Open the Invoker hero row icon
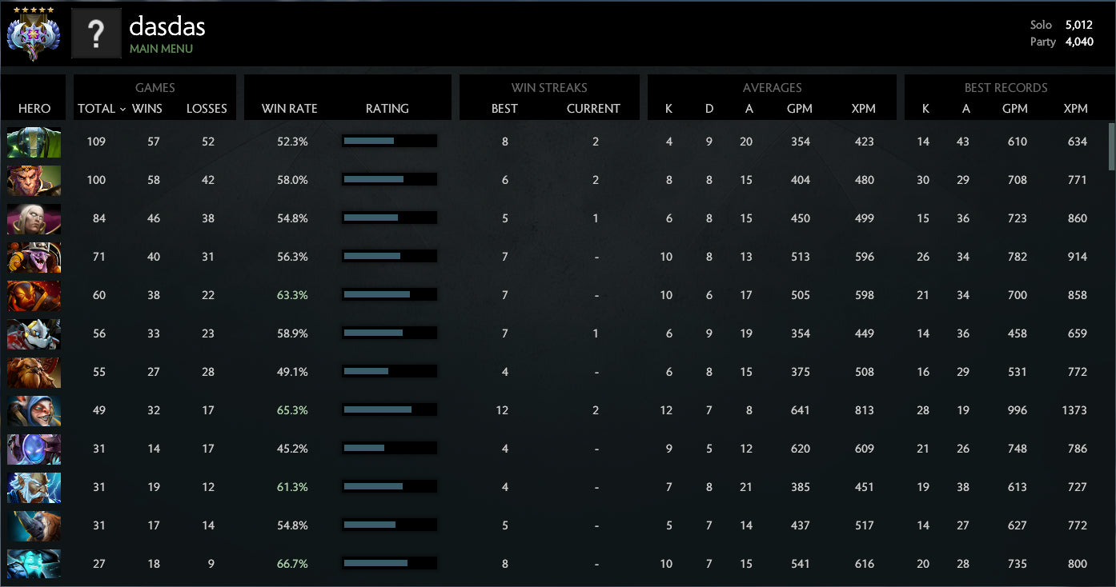This screenshot has height=587, width=1116. 34,218
